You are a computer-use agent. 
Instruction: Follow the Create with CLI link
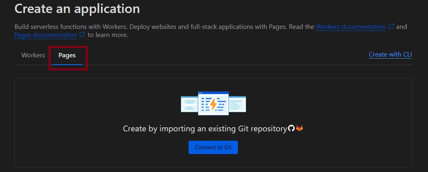coord(390,54)
